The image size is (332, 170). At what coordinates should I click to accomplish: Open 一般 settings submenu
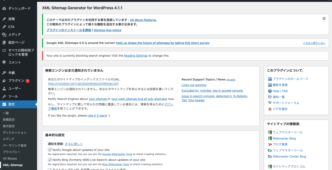click(6, 113)
